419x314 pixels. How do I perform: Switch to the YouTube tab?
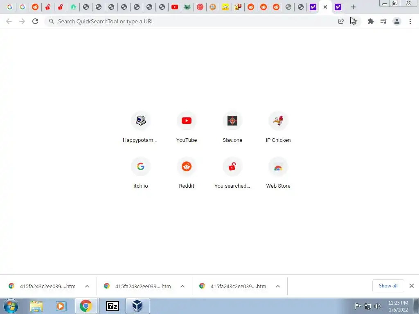coord(174,7)
